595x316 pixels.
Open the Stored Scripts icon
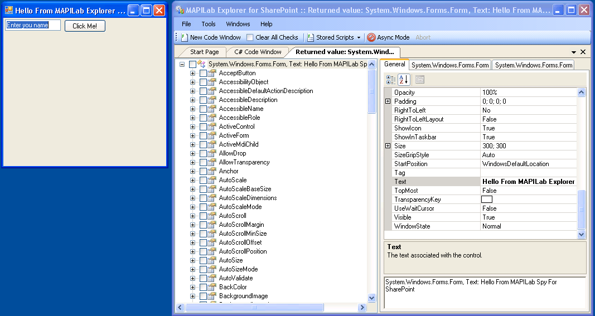pyautogui.click(x=311, y=37)
